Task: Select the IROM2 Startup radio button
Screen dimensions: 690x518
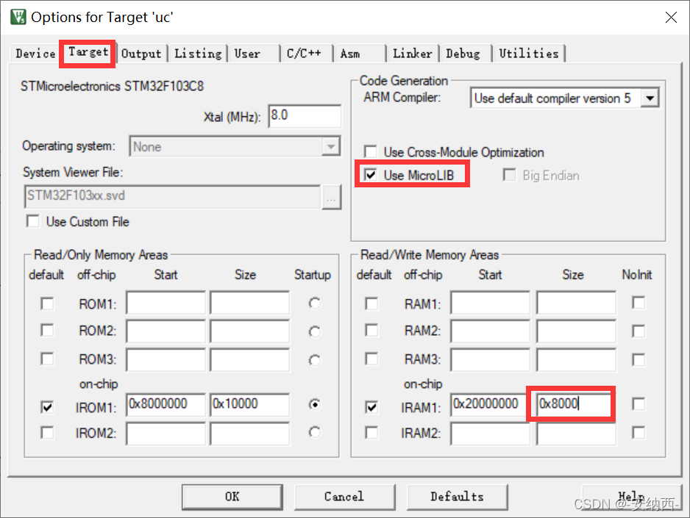Action: click(314, 432)
